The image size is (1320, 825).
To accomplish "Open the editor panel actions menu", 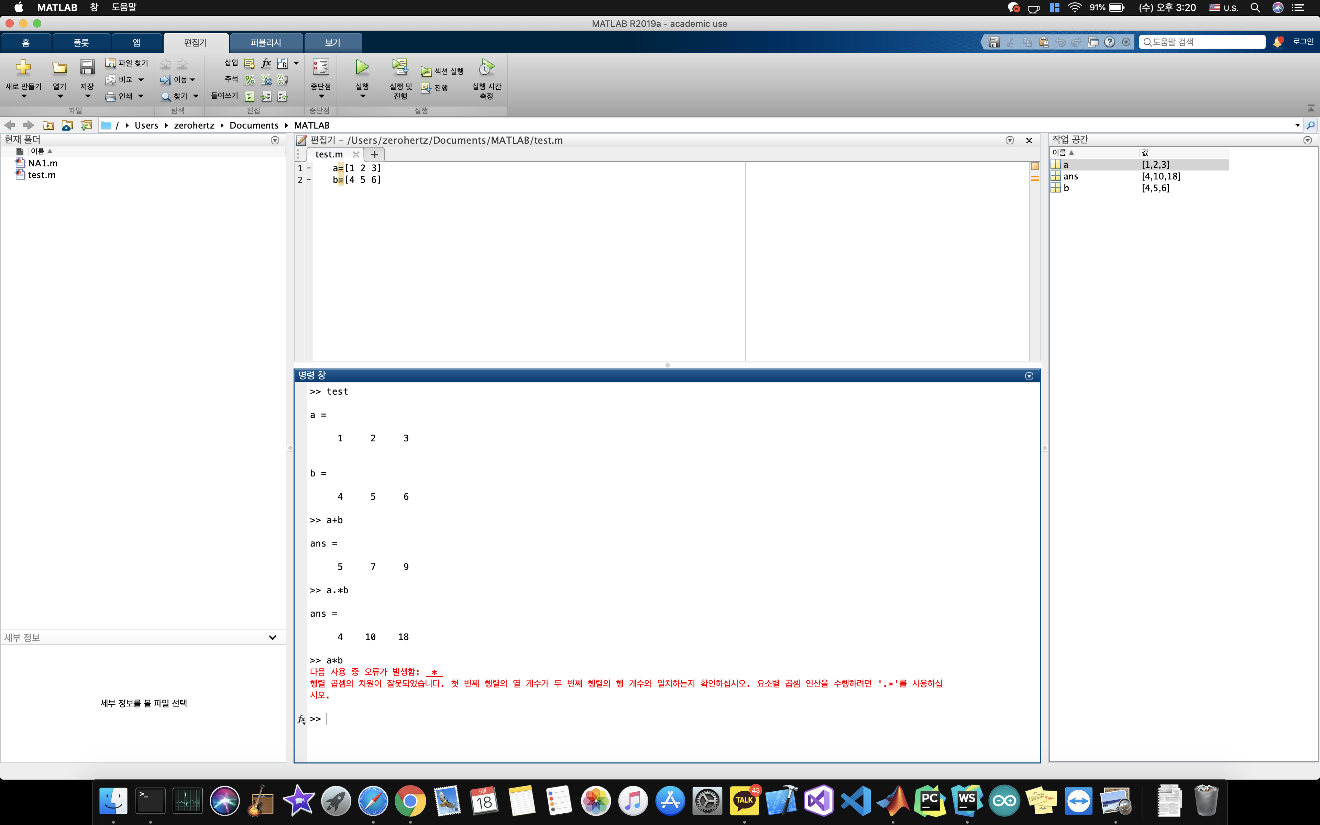I will 1010,140.
